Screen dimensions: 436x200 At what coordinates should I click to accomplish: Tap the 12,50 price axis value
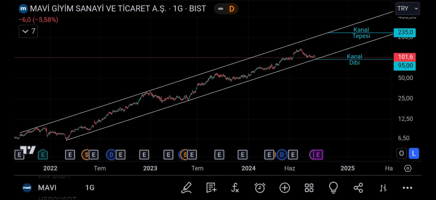click(x=405, y=119)
